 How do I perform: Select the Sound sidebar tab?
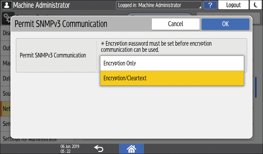click(6, 93)
